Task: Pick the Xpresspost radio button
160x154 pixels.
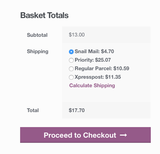Action: [x=71, y=77]
